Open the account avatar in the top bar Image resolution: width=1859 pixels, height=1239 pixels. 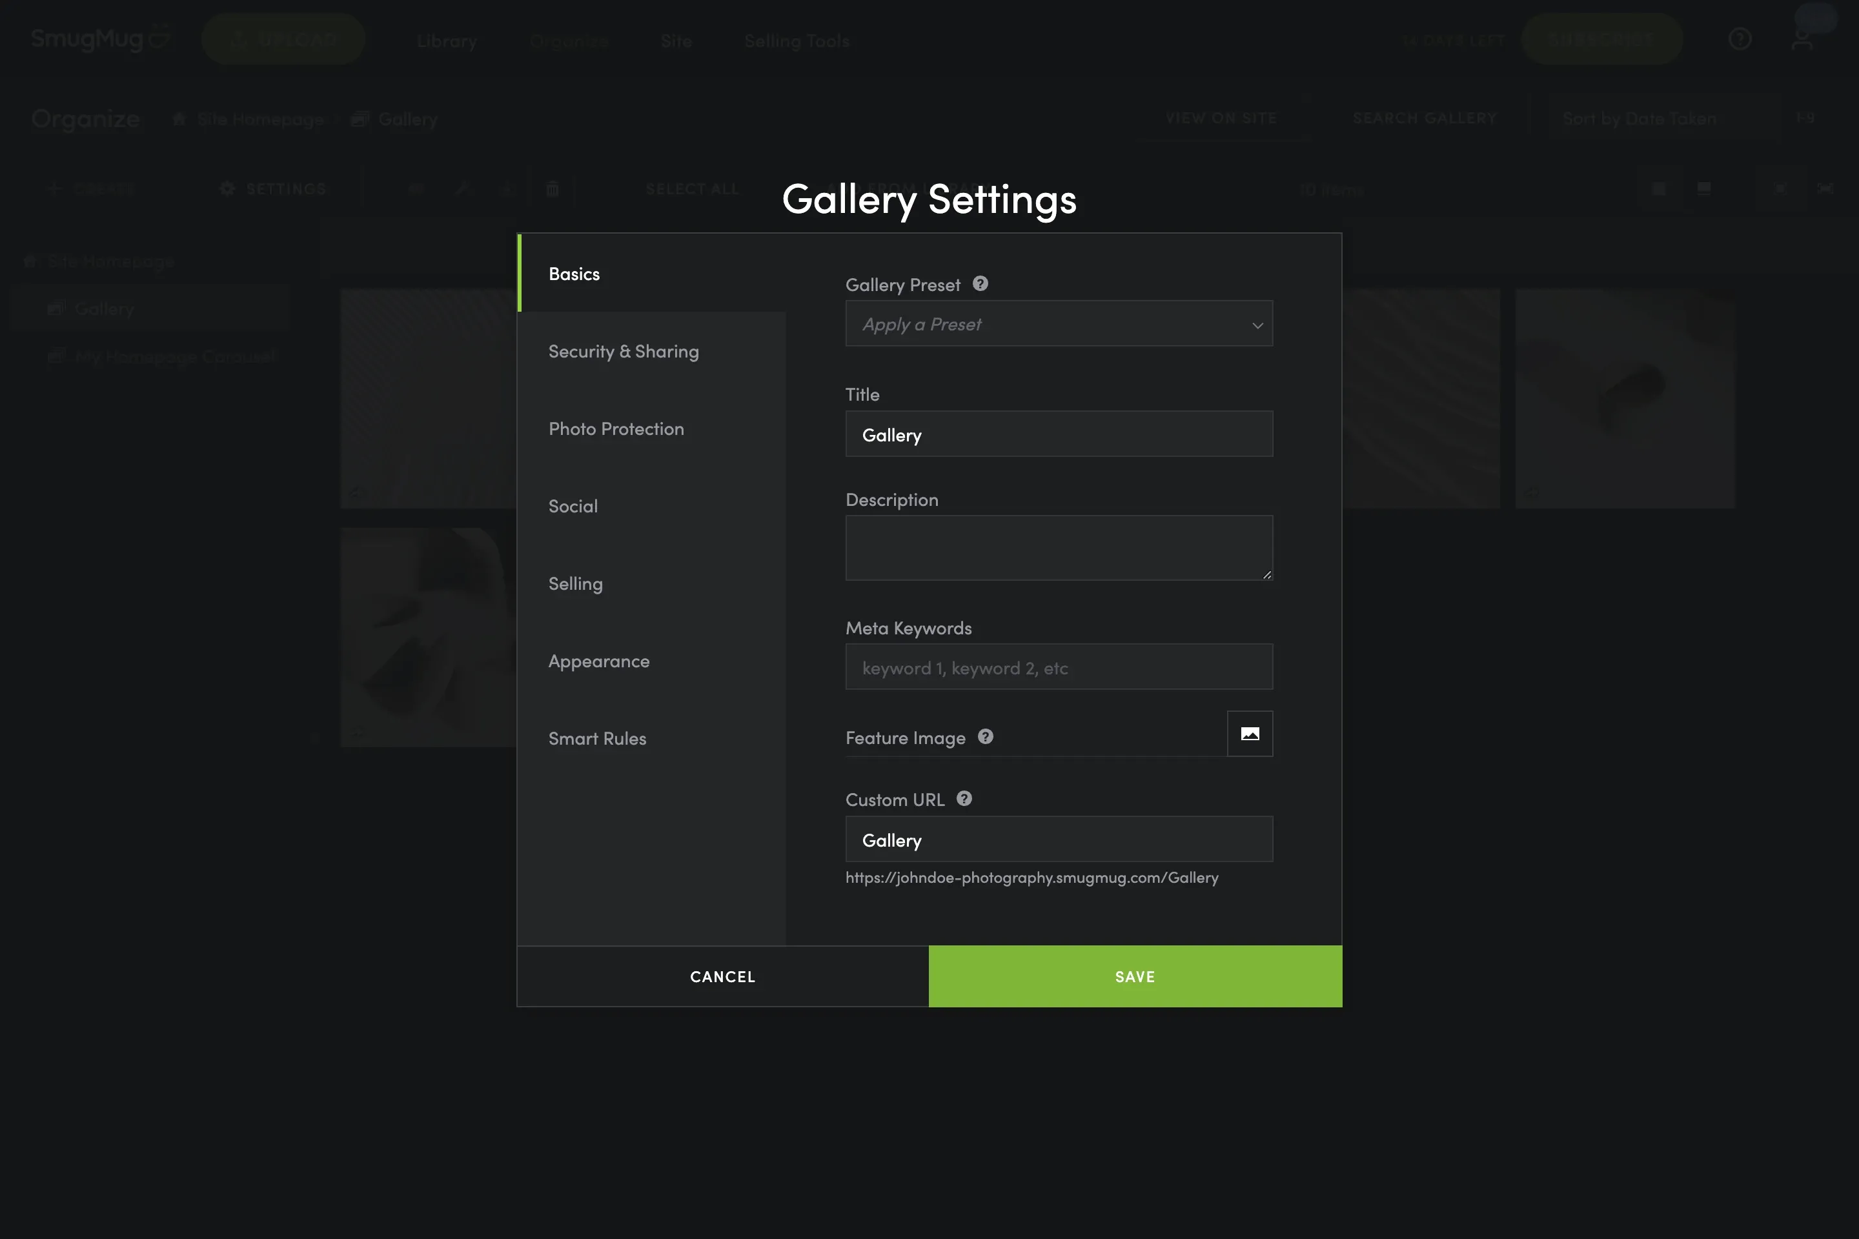click(x=1803, y=38)
